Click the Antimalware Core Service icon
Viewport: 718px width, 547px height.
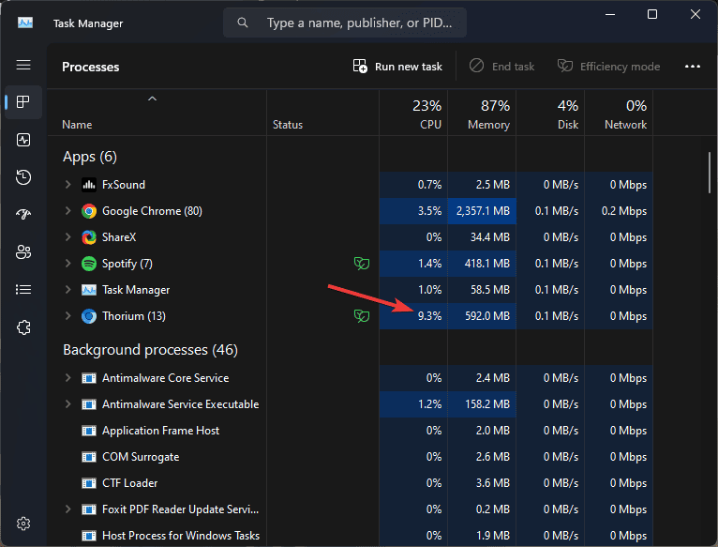(x=89, y=378)
